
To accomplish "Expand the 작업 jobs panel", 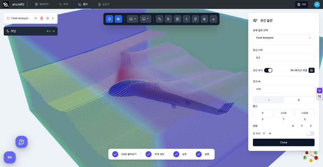I will [x=54, y=31].
